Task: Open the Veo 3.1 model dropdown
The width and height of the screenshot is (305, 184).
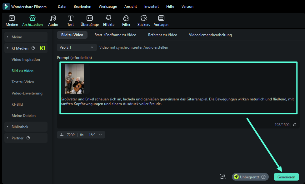Action: click(77, 47)
